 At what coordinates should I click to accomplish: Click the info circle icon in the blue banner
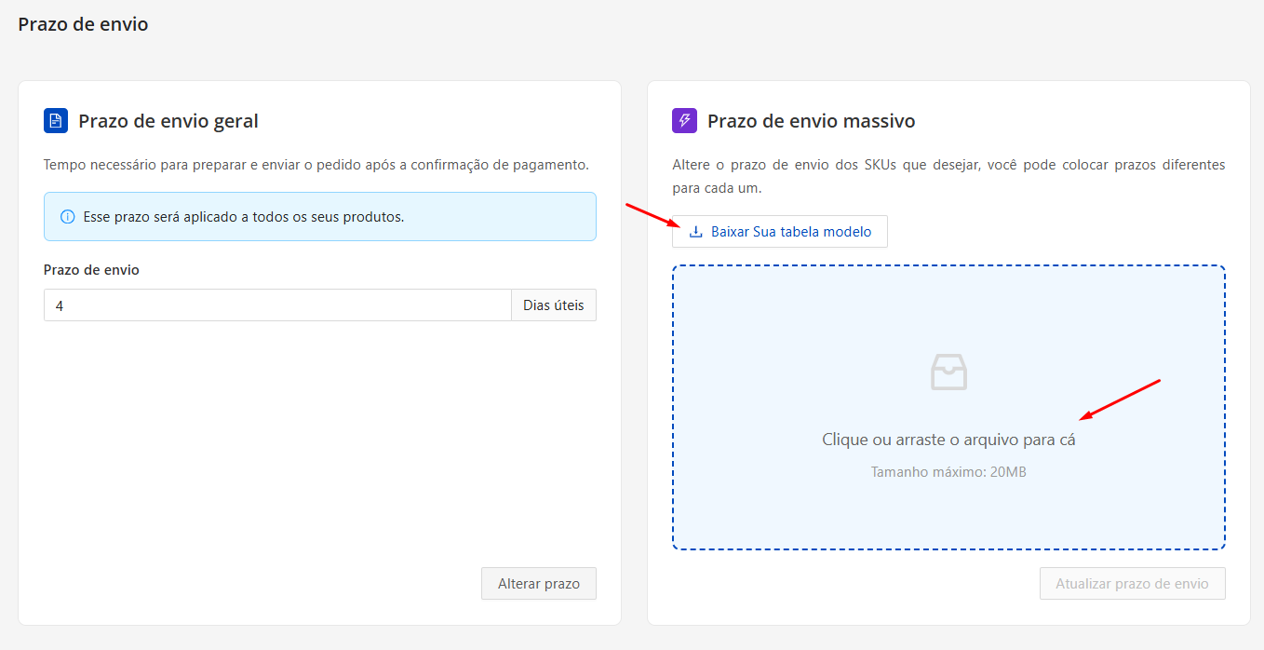tap(67, 217)
